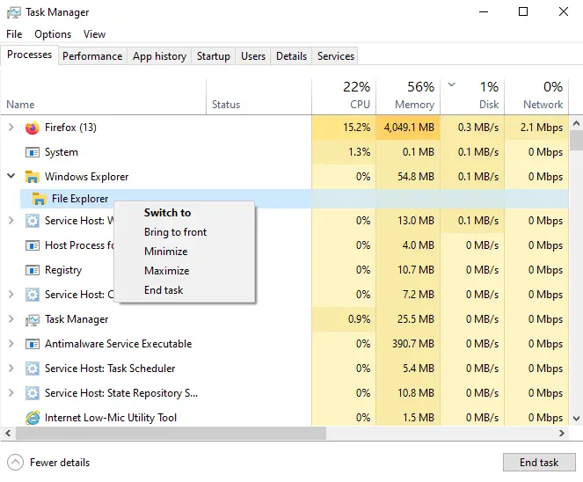Choose End task in the context menu
Screen dimensions: 583x482
pos(185,290)
